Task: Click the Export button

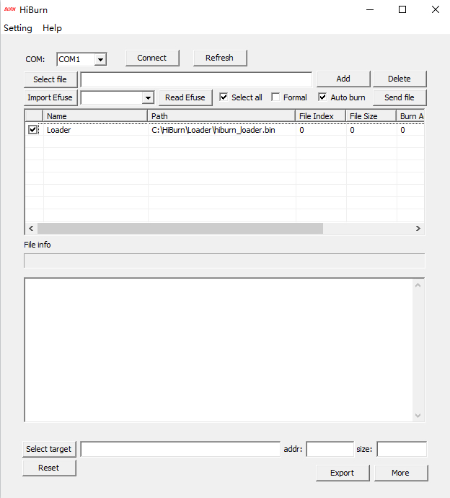Action: point(342,473)
